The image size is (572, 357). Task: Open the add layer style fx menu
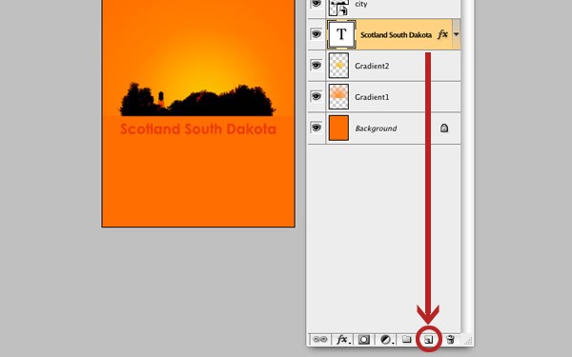tap(342, 340)
